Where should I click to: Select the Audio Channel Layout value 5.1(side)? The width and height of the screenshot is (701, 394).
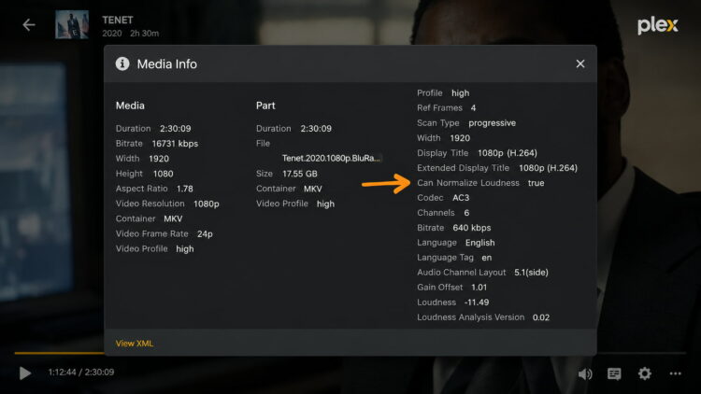[x=531, y=272]
